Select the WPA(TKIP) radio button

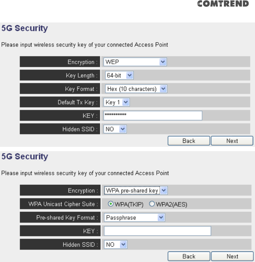tap(111, 204)
